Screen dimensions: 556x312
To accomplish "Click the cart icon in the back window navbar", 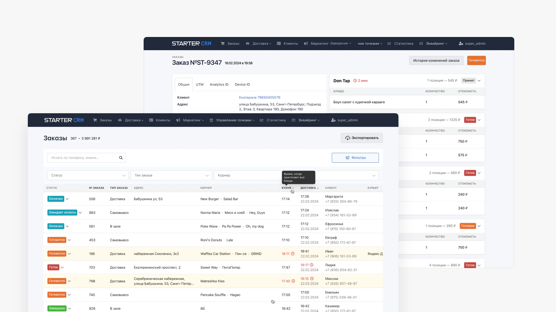I will (x=223, y=44).
